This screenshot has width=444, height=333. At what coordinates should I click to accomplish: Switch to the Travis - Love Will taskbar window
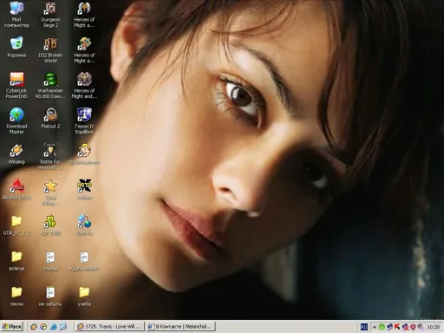[109, 327]
